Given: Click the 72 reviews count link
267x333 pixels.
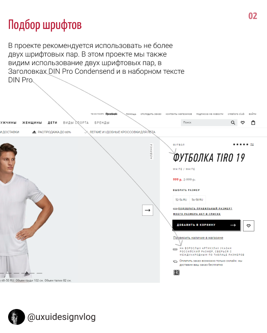Looking at the screenshot, I should (x=252, y=144).
